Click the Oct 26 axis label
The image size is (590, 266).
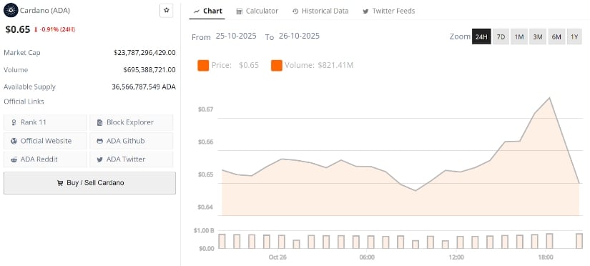[277, 257]
